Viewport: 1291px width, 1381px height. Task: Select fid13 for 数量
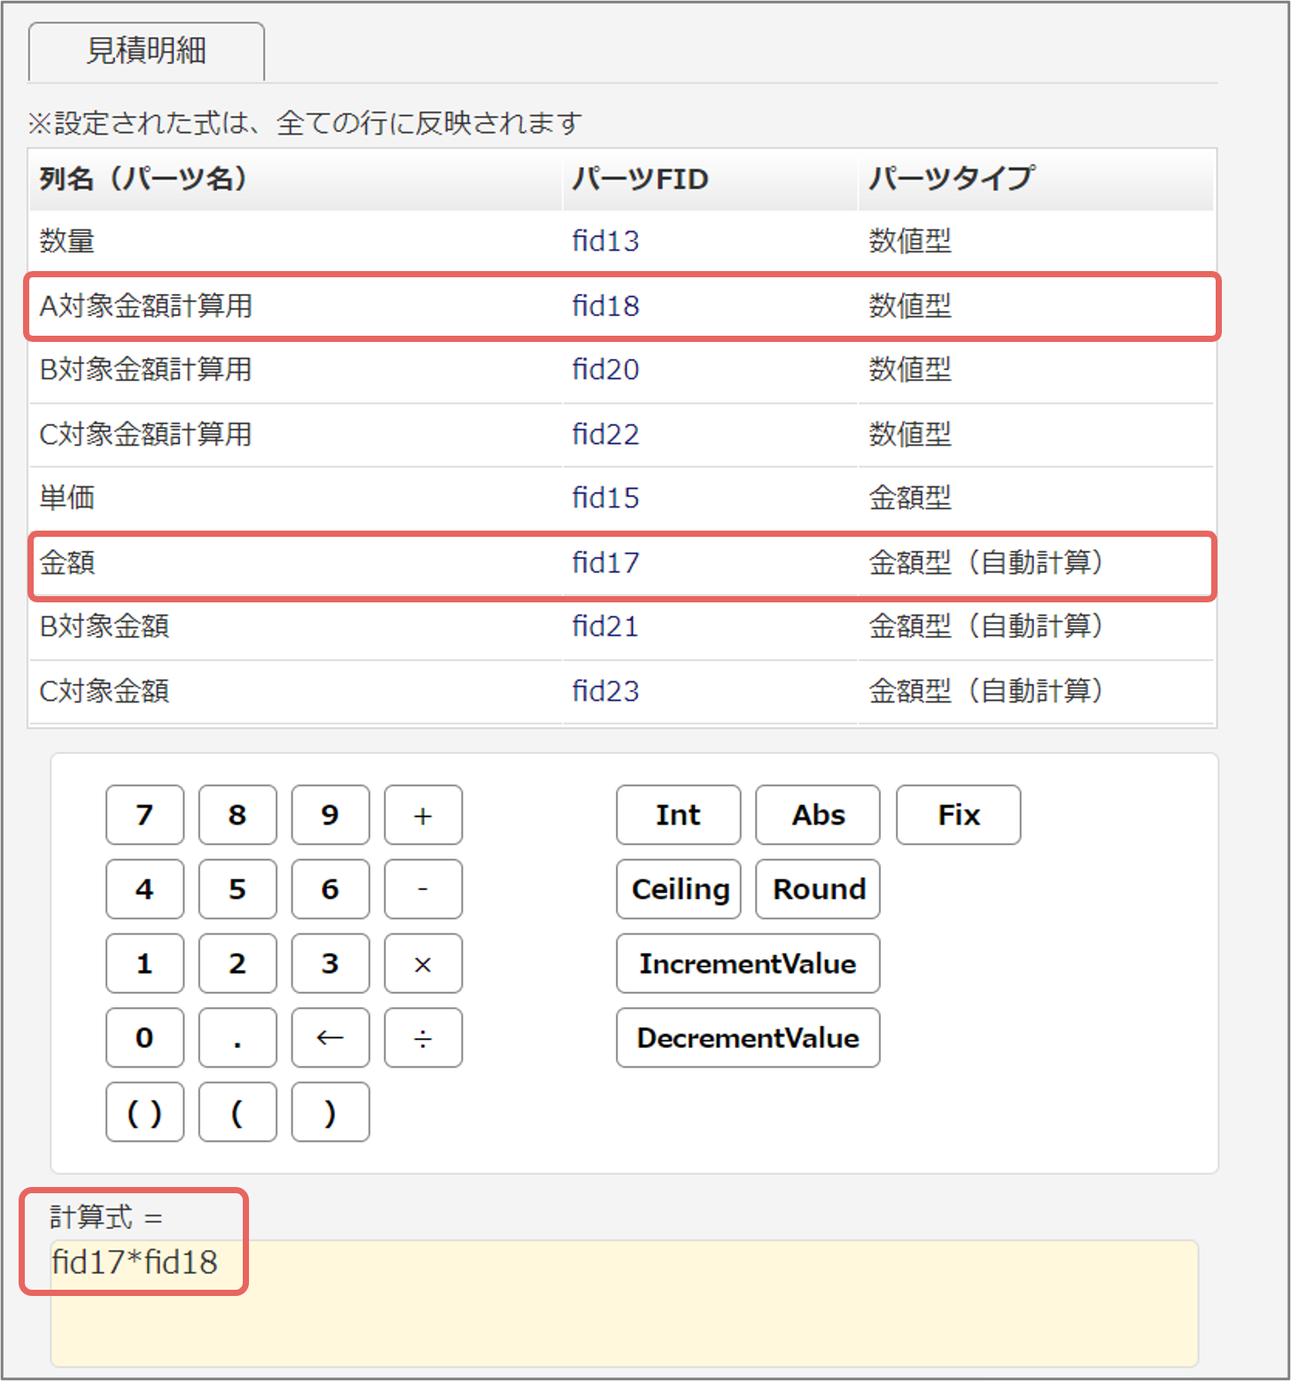pos(605,241)
